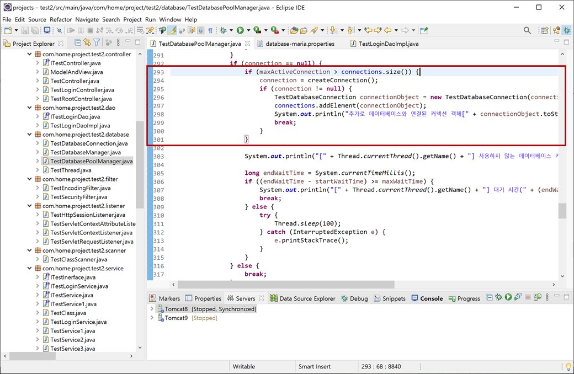
Task: Click the filter funnel in Project Explorer
Action: [x=97, y=43]
